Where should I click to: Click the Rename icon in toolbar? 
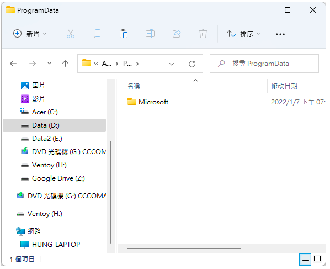coord(150,34)
